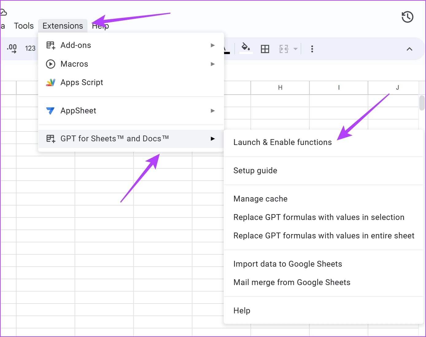
Task: Expand the merge cells dropdown arrow
Action: (296, 49)
